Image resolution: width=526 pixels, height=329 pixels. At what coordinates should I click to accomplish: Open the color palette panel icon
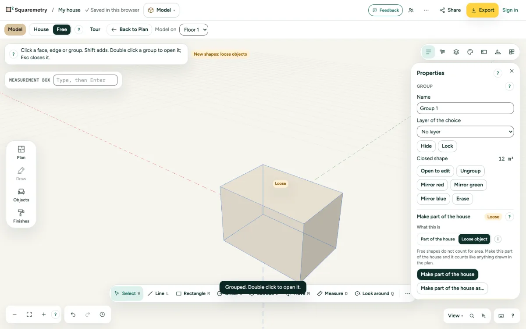[x=470, y=52]
